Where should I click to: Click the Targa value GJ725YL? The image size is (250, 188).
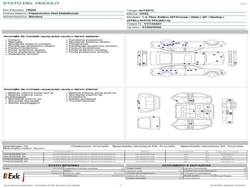pos(147,11)
